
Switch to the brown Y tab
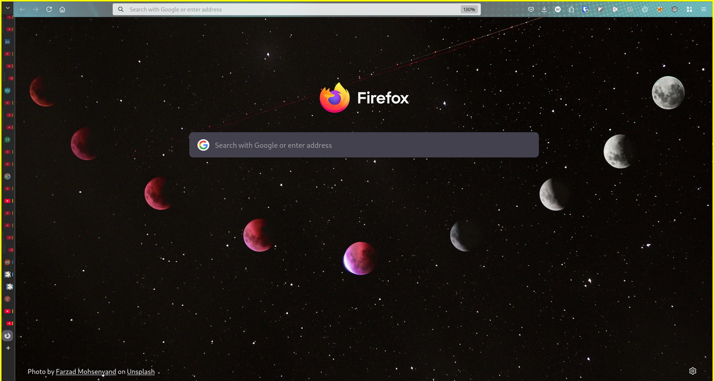(7, 299)
